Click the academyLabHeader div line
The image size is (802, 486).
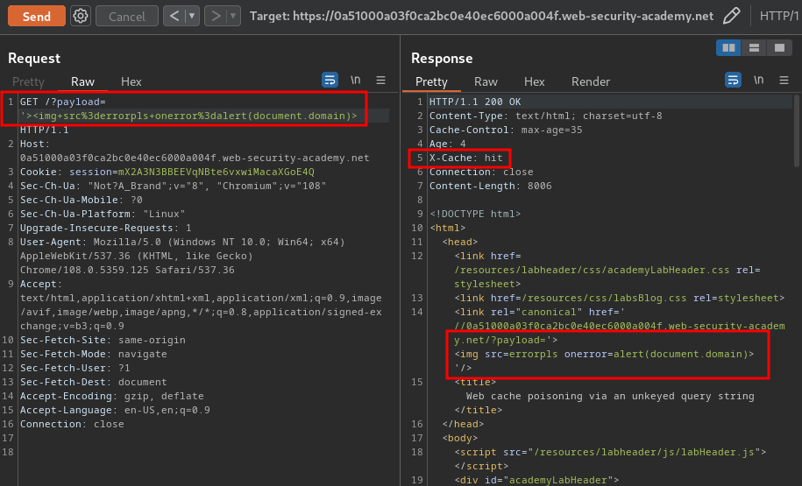(536, 480)
